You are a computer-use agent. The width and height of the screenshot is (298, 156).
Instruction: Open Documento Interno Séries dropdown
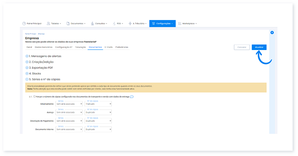pyautogui.click(x=69, y=129)
